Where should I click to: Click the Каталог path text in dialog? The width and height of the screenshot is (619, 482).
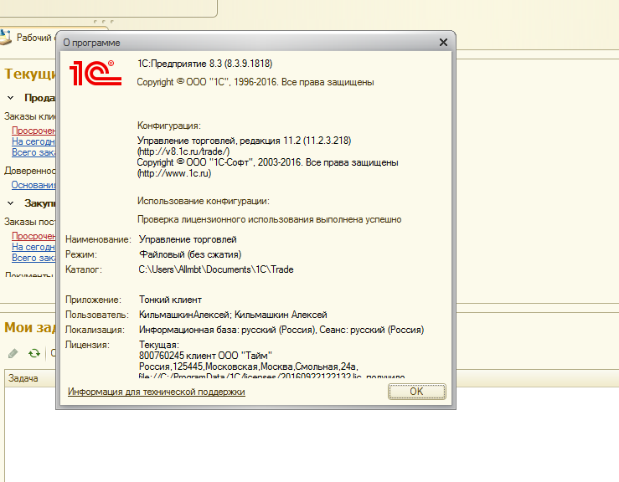pyautogui.click(x=216, y=269)
